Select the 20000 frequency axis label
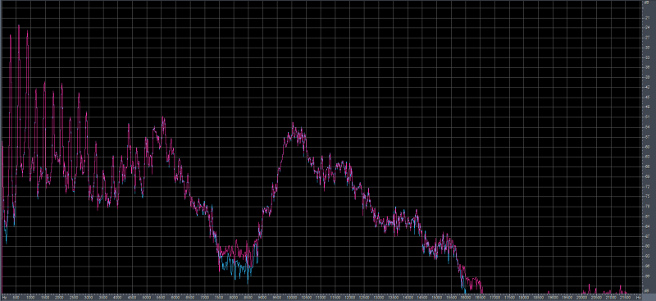Screen dimensions: 656x301 (582, 298)
